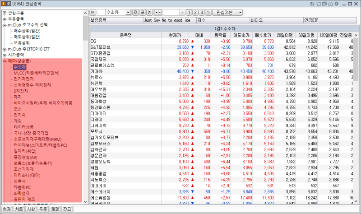Click the 잔고 bottom button

(67, 209)
